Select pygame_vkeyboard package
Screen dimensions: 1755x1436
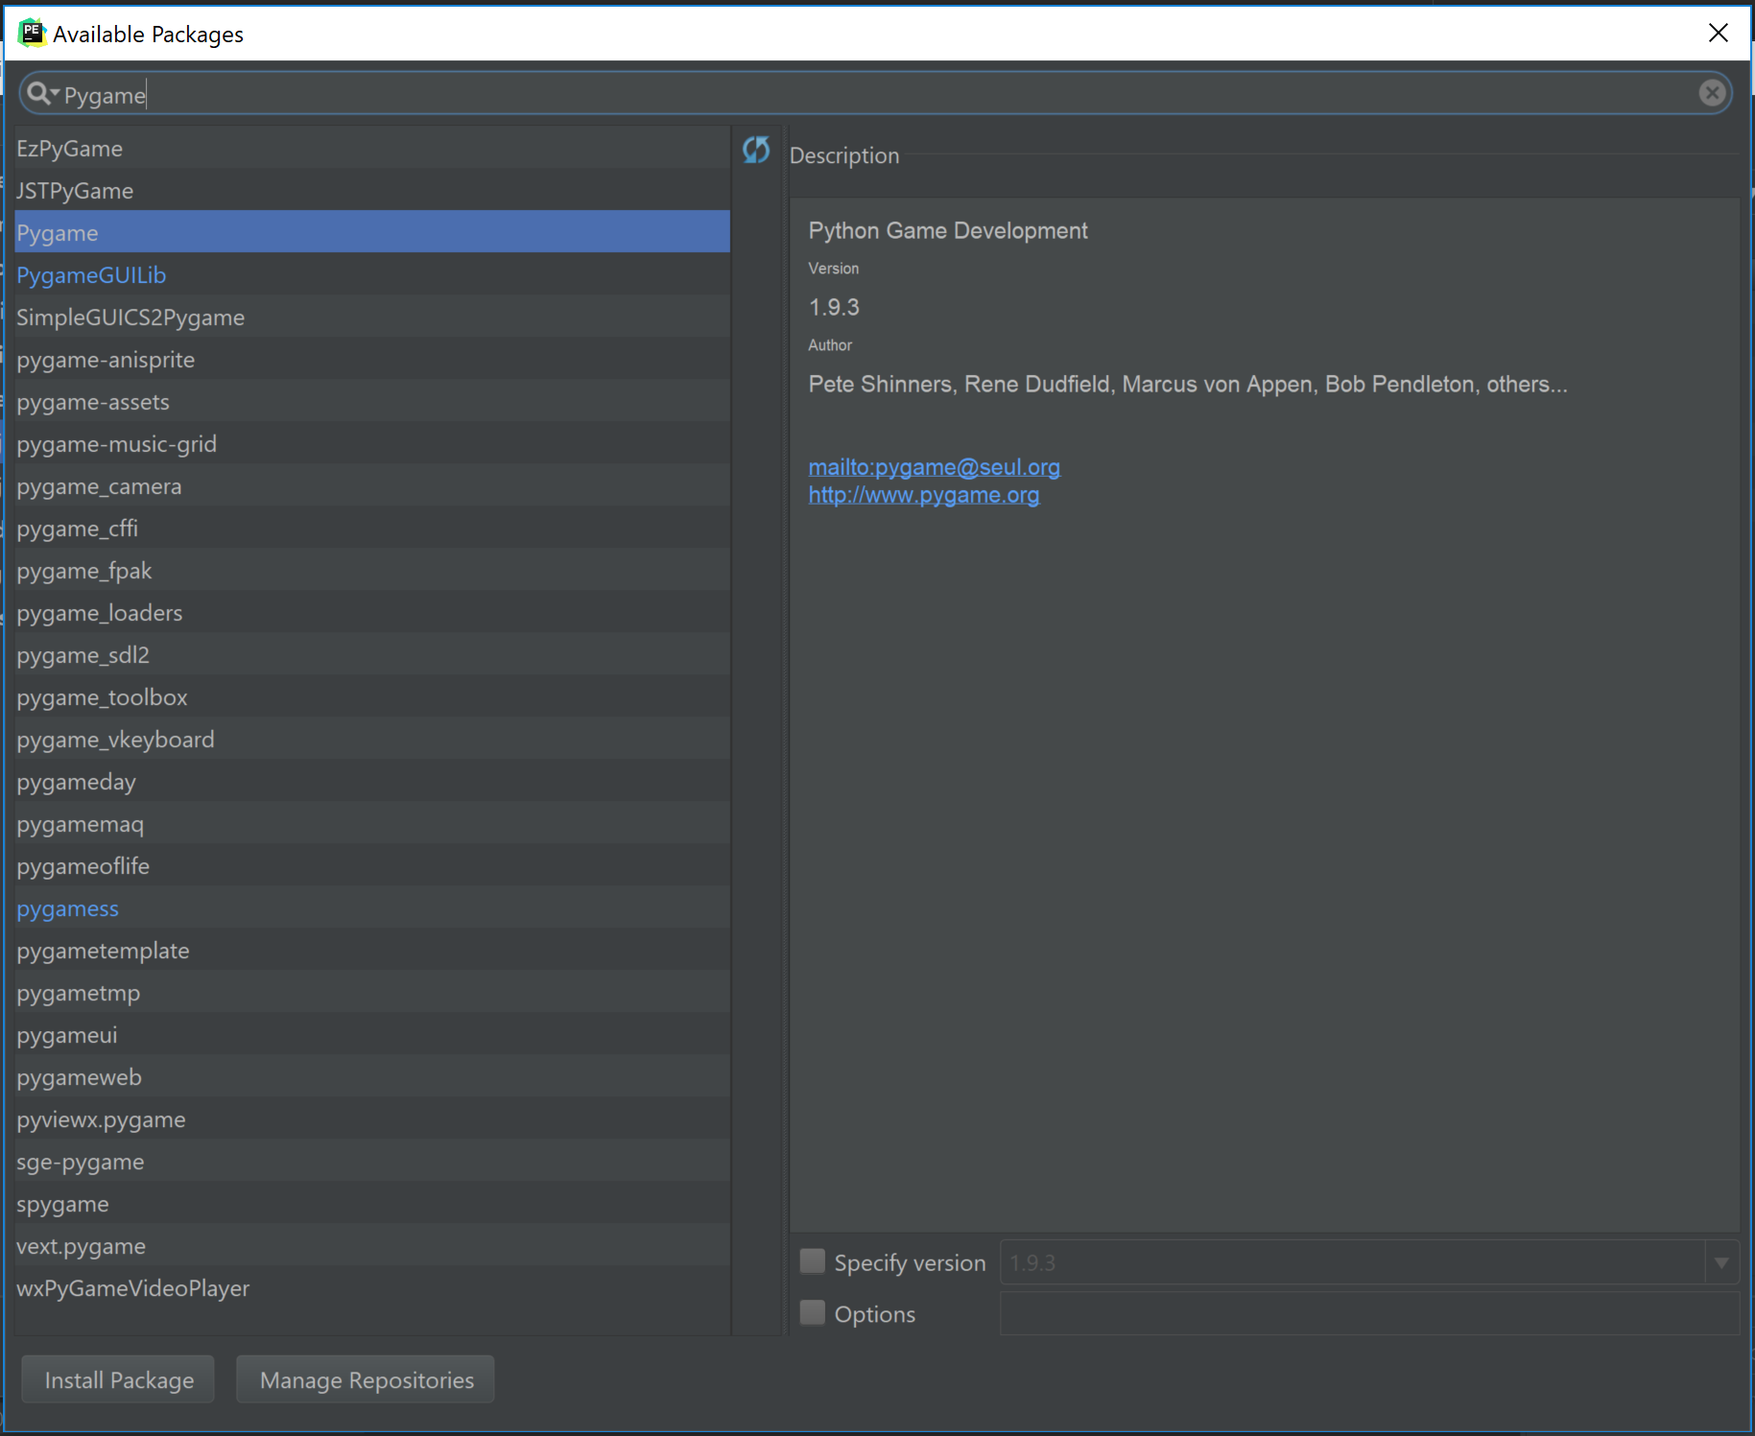tap(372, 740)
